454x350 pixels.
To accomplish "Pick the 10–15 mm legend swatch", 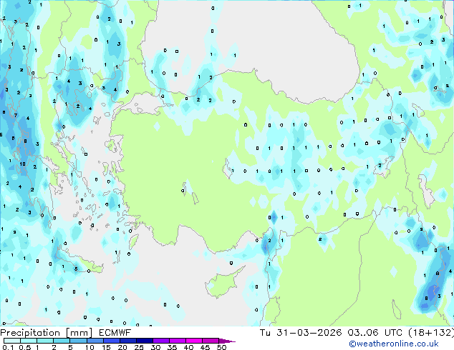I will [95, 341].
